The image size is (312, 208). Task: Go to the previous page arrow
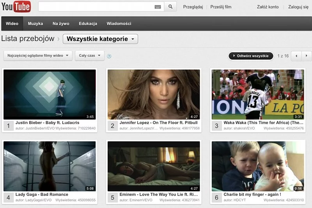tap(296, 56)
